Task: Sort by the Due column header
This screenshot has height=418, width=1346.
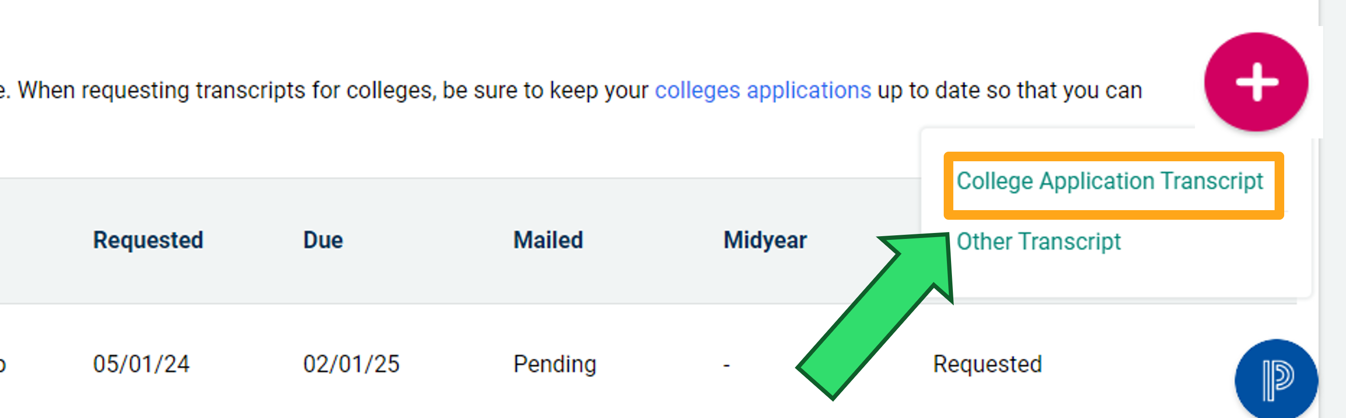Action: tap(323, 240)
